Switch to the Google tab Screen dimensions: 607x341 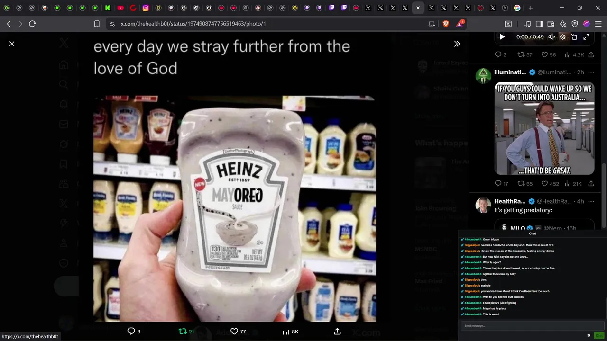[517, 8]
